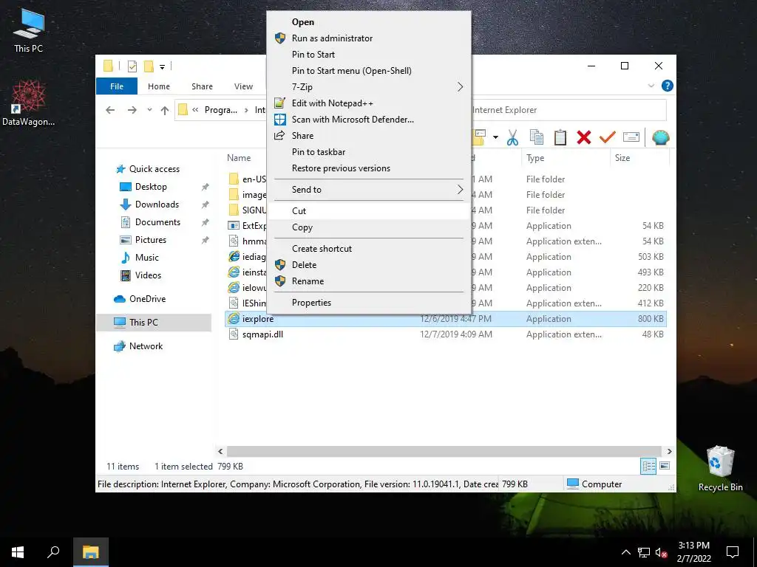
Task: Open Downloads in navigation pane
Action: [x=157, y=205]
